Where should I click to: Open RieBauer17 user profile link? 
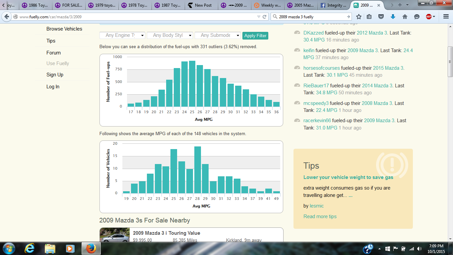[x=316, y=86]
